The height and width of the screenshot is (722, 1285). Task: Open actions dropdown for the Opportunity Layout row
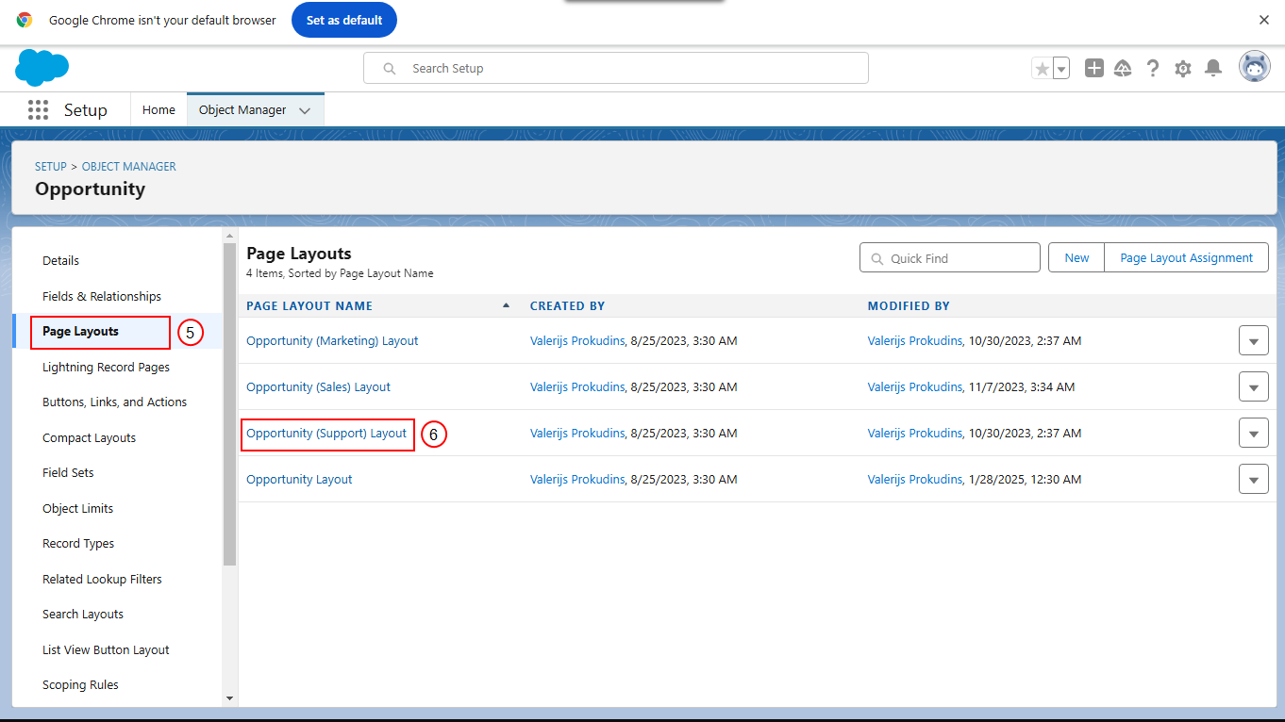point(1253,479)
